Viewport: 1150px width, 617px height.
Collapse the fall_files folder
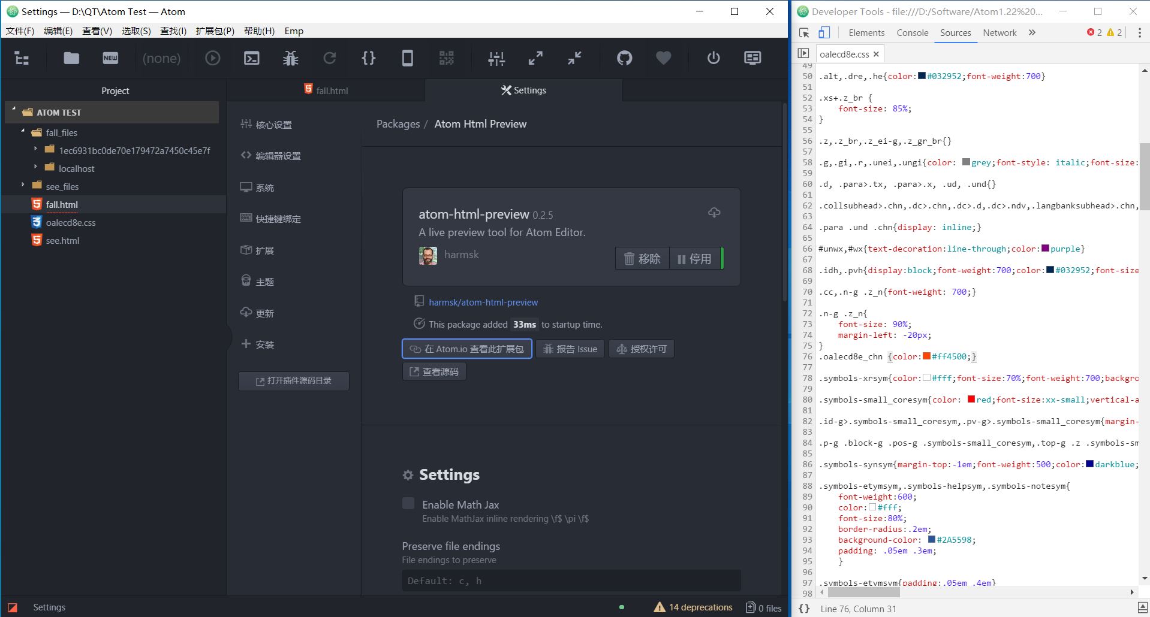pos(23,131)
